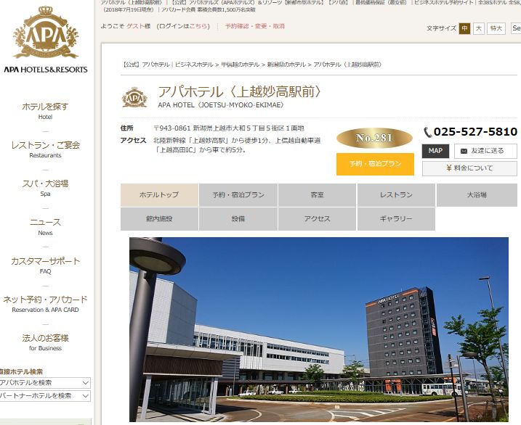Open the スパ・大浴場 Spa menu
This screenshot has height=425, width=521.
coord(45,188)
